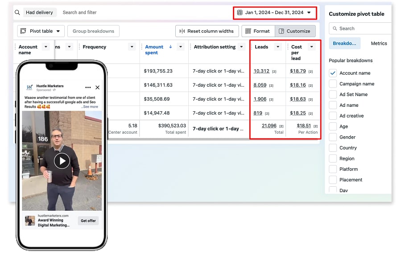Viewport: 397px width, 264px height.
Task: Click the Hustle Marketers logo in the ad
Action: pos(29,88)
